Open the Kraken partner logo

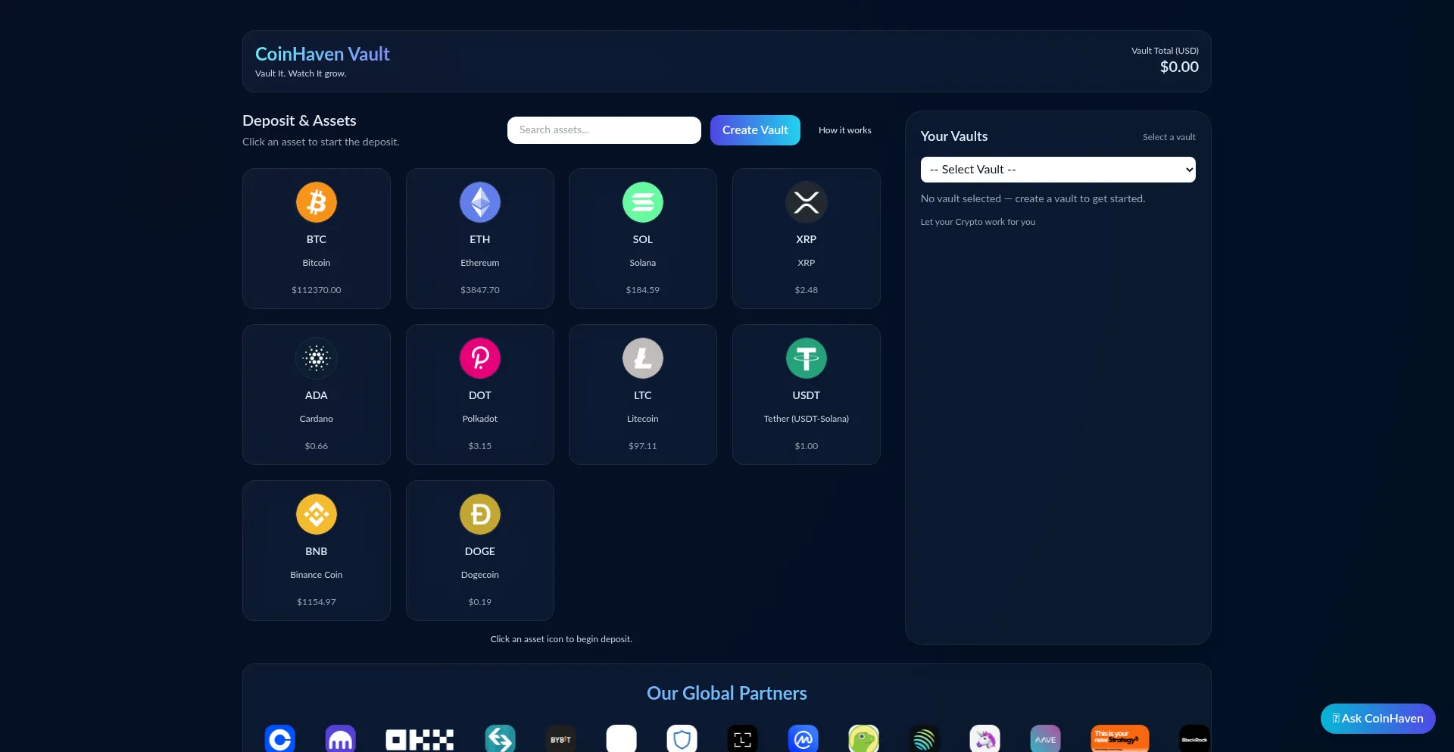point(341,739)
